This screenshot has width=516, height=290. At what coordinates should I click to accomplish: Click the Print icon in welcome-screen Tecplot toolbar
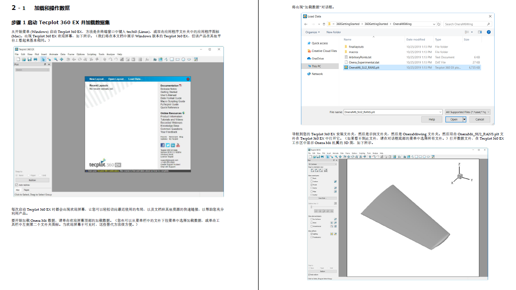[35, 60]
